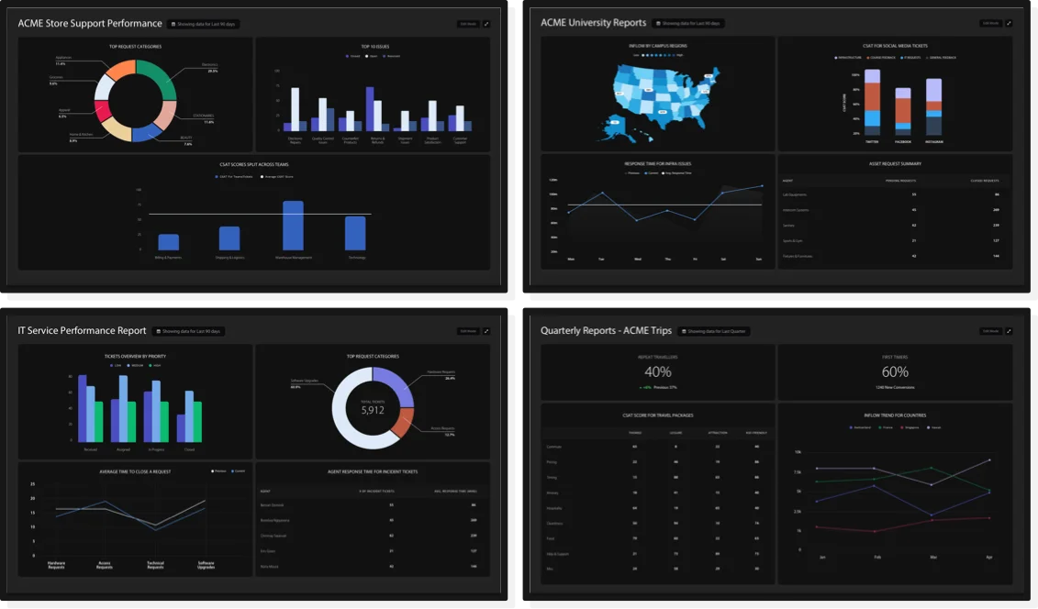The height and width of the screenshot is (609, 1038).
Task: Click the Technical Requests axis label
Action: point(156,565)
